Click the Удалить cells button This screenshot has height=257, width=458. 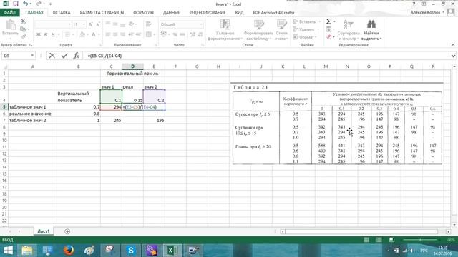[x=306, y=29]
